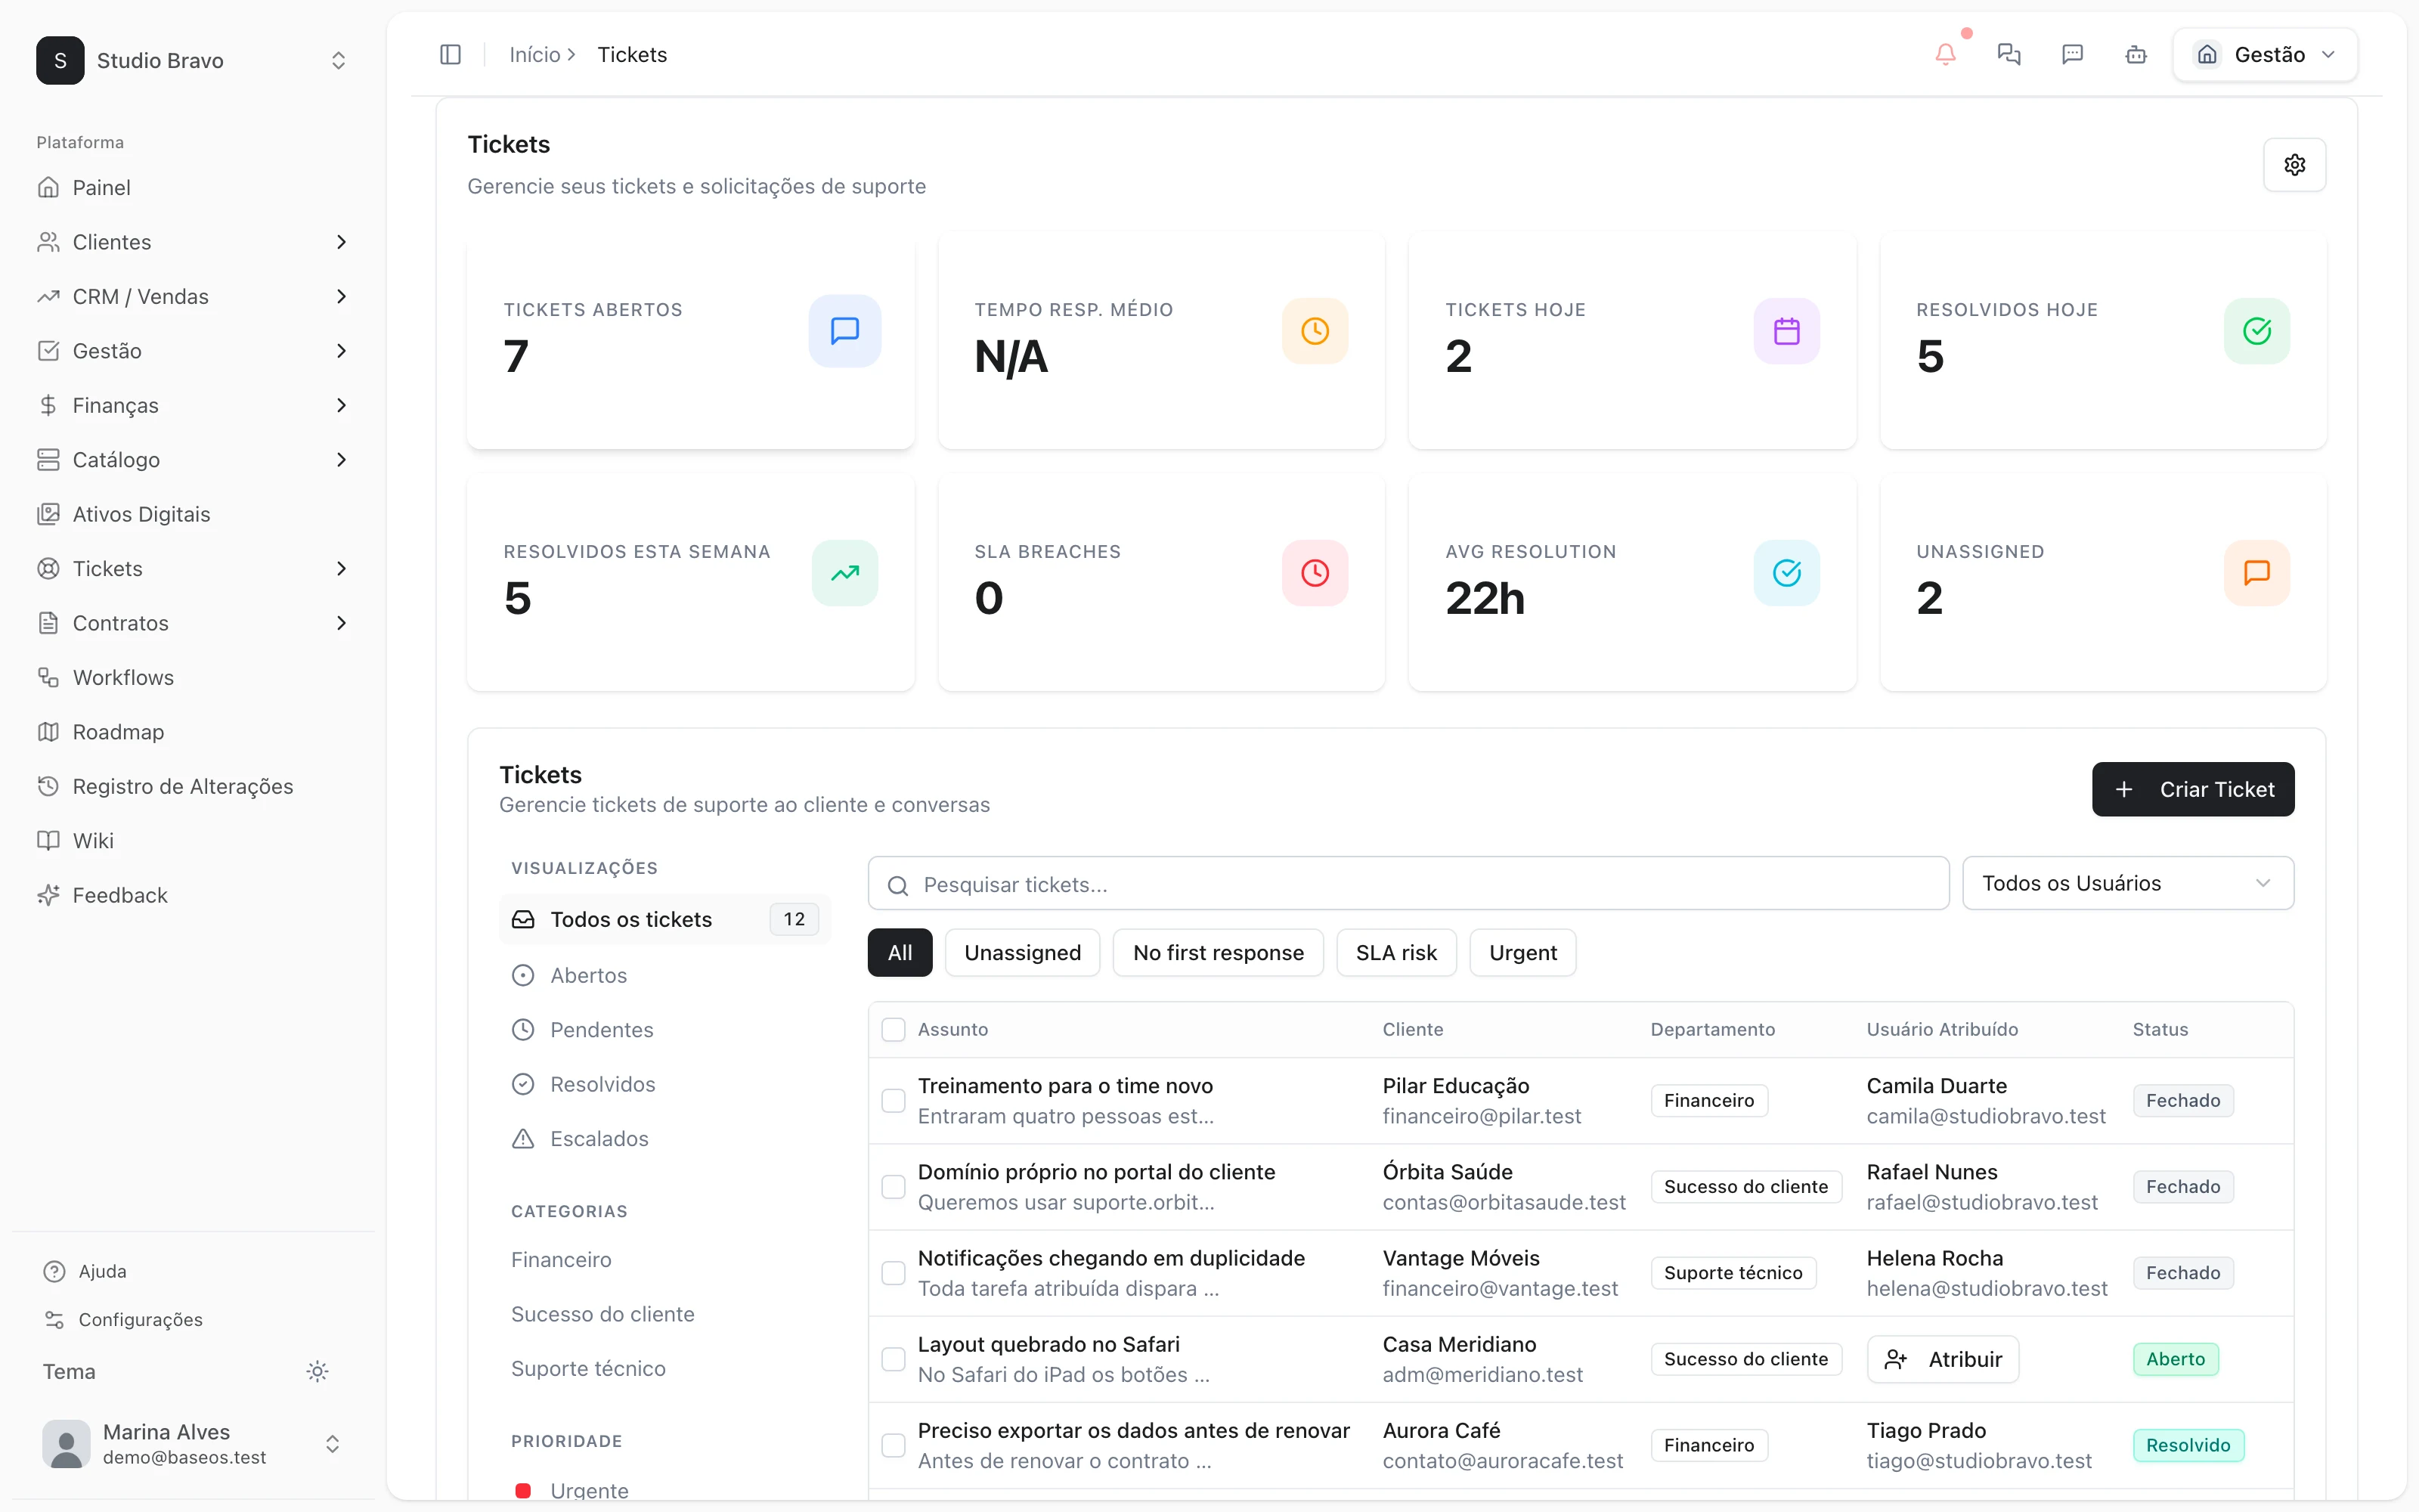
Task: Open the robot assistant icon
Action: click(x=2136, y=55)
